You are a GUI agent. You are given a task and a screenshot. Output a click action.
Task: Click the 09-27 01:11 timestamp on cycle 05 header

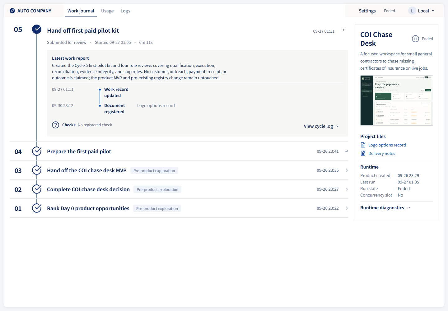pos(324,31)
